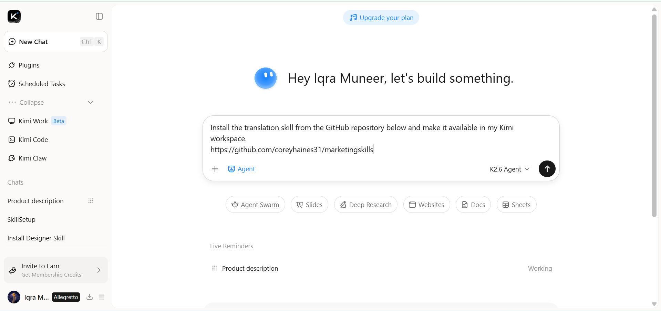Viewport: 661px width, 311px height.
Task: Collapse the sidebar menu section
Action: [51, 102]
